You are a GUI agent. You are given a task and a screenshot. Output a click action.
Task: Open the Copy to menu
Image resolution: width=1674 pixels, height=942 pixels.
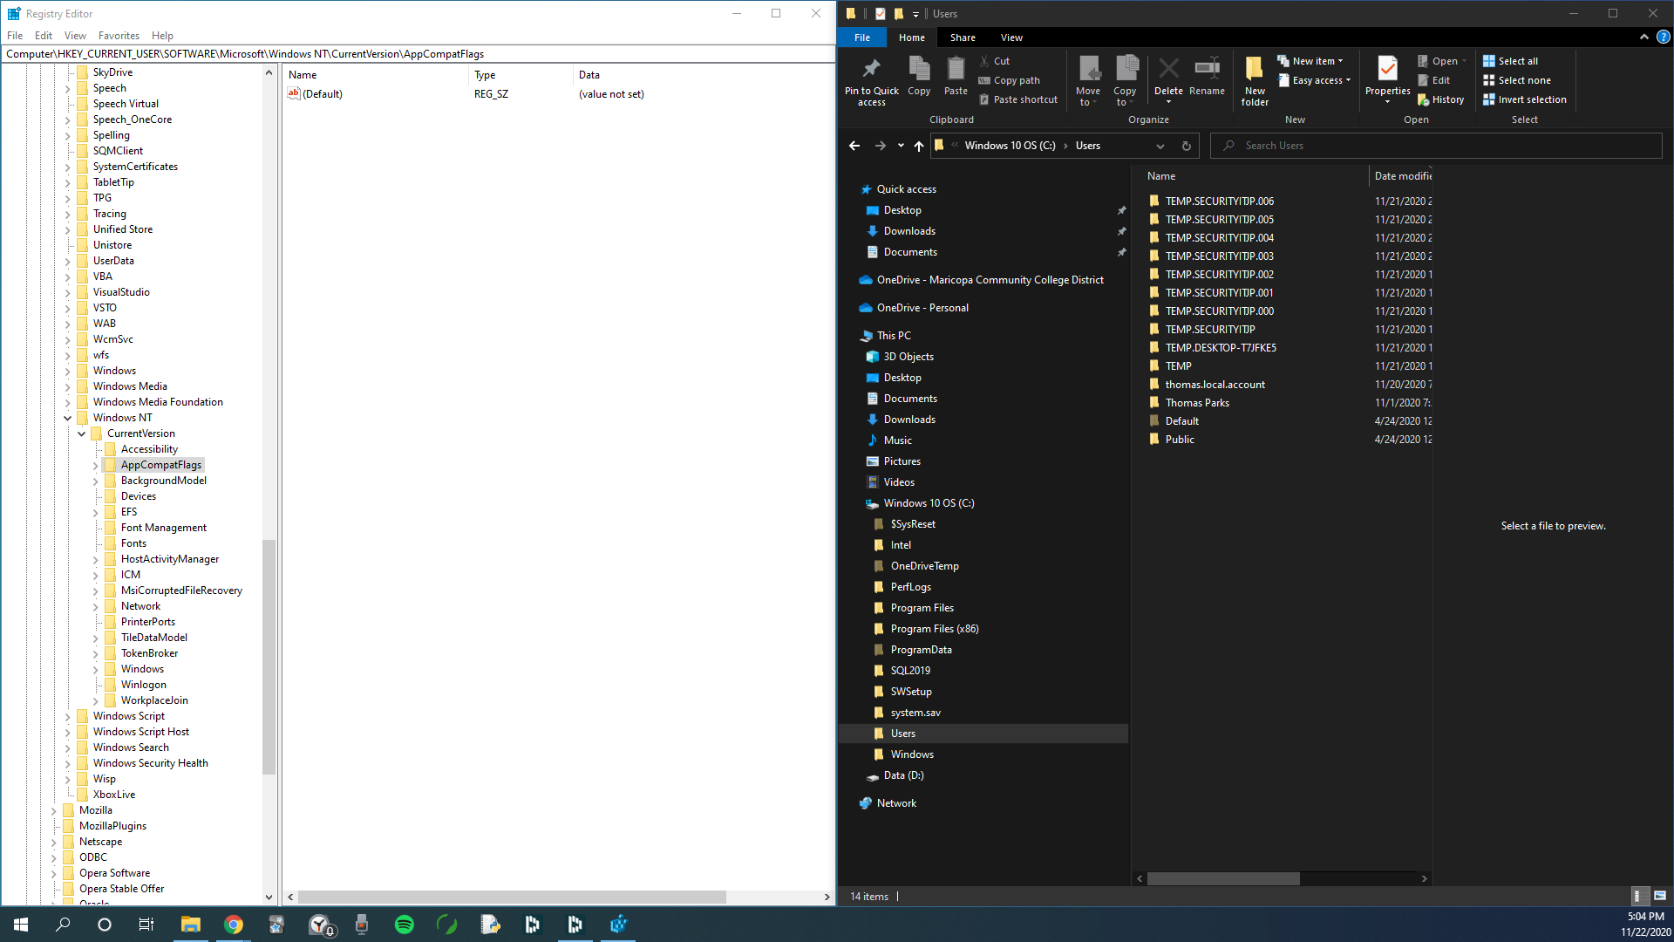click(x=1125, y=80)
